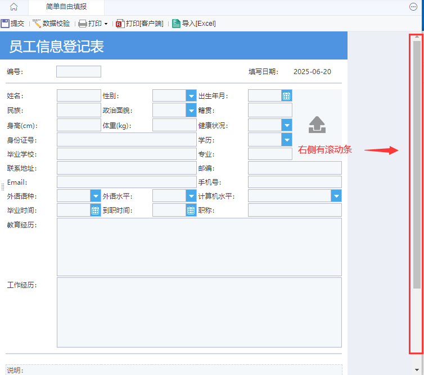
Task: Expand the 打印 dropdown arrow
Action: [106, 24]
